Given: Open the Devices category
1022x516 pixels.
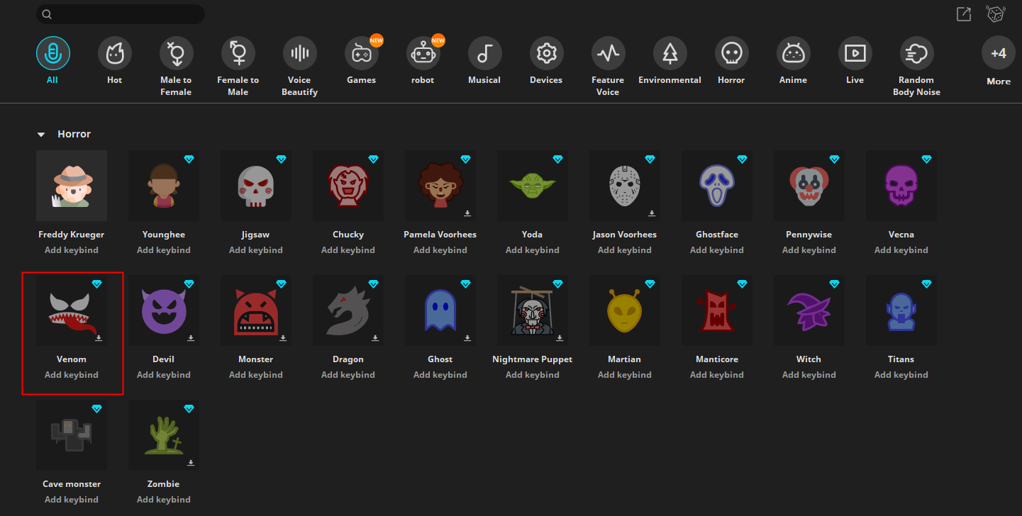Looking at the screenshot, I should point(546,62).
